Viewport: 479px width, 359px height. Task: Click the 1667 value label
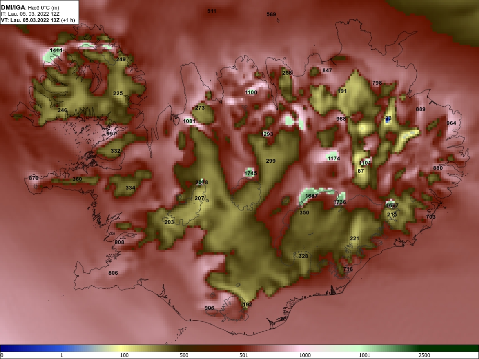392,205
